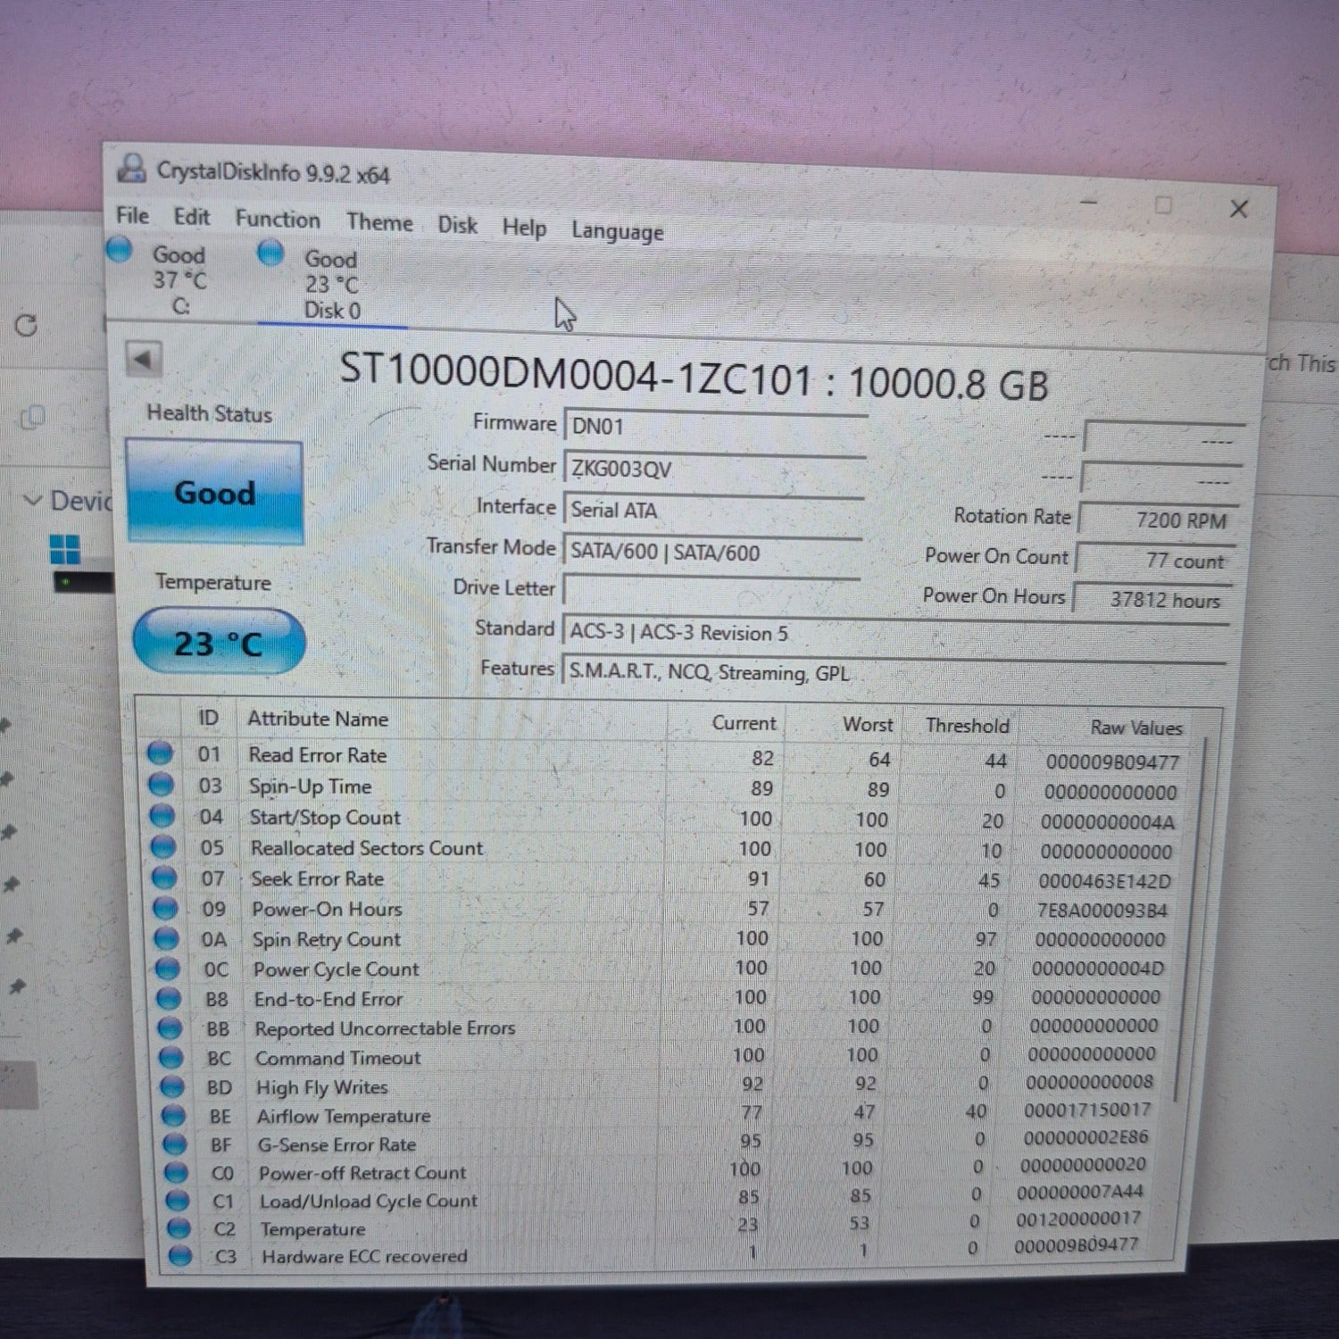Click status icon for Power Cycle Count
This screenshot has height=1339, width=1339.
coord(168,969)
